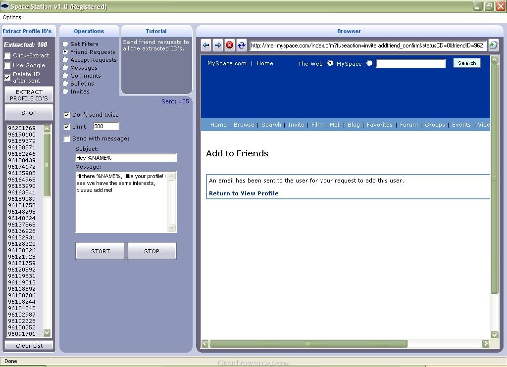Screen dimensions: 507x367
Task: Uncheck Delete ID after sent
Action: tap(7, 77)
